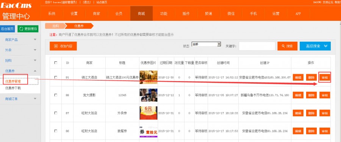
Task: Click 编辑 for 外卖券 row
Action: point(298,113)
